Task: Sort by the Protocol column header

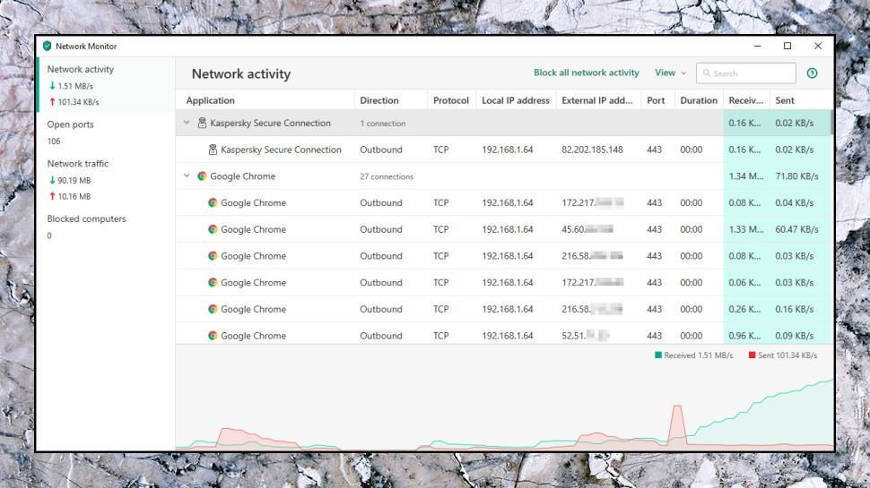Action: click(x=450, y=100)
